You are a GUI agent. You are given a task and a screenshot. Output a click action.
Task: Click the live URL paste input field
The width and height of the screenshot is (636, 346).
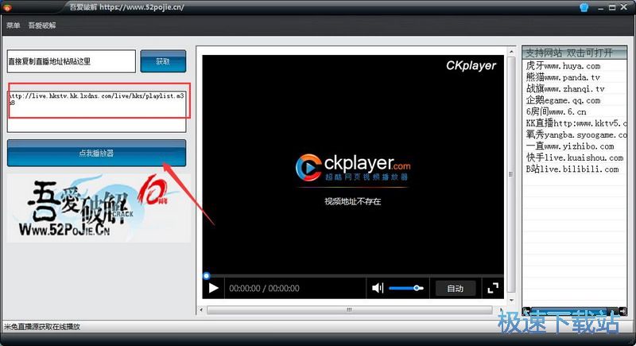(72, 61)
